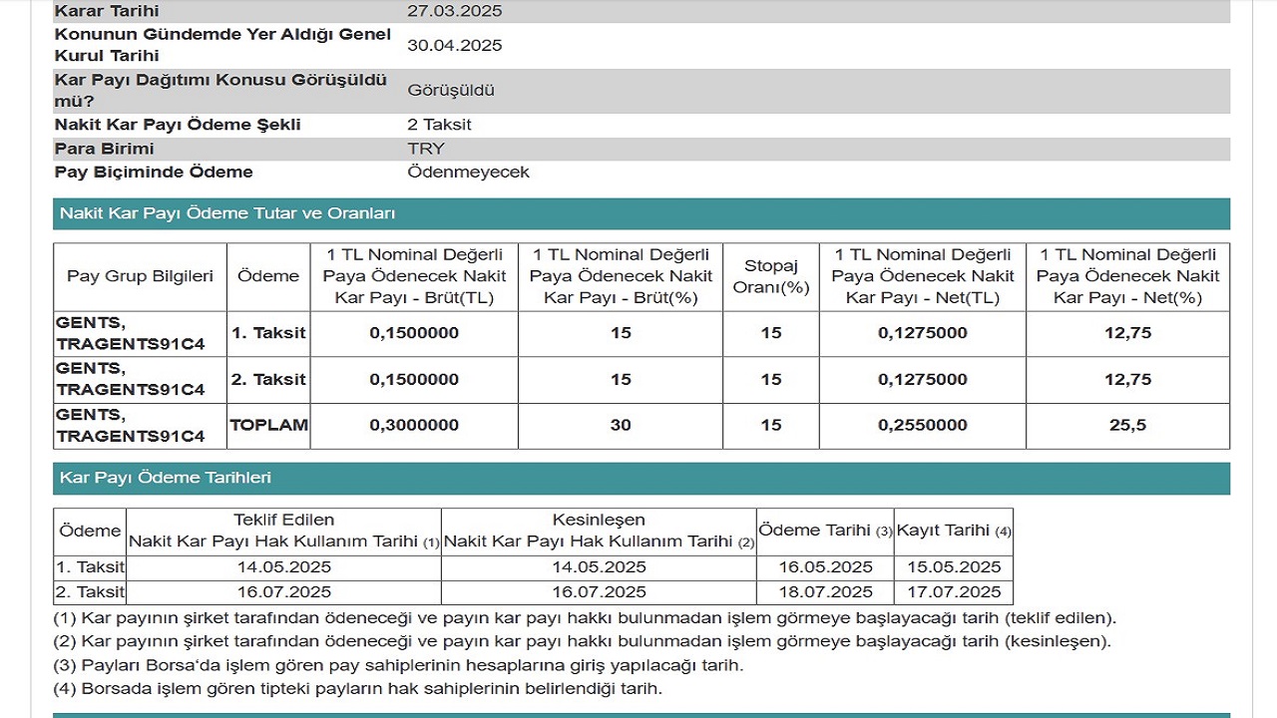The image size is (1277, 718).
Task: Click the TOPLAM row label
Action: click(268, 425)
